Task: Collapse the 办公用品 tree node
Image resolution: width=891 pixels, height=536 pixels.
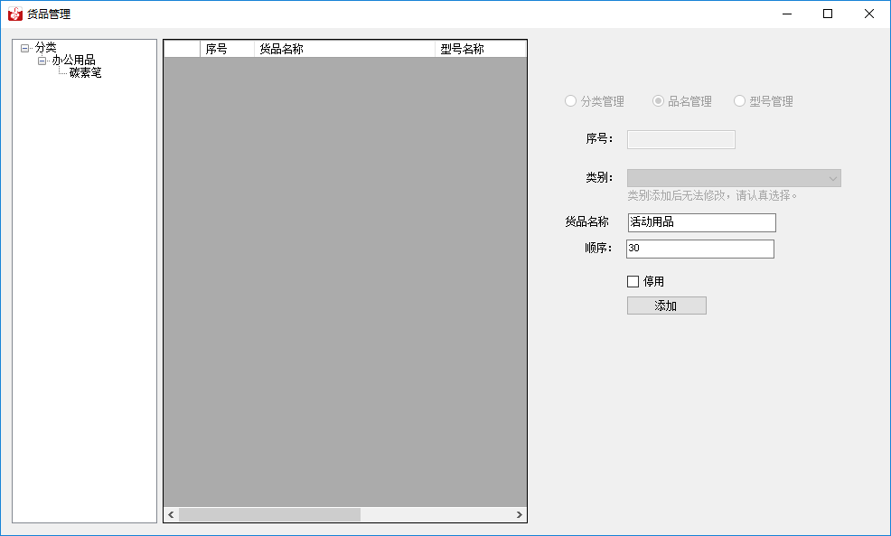Action: tap(42, 61)
